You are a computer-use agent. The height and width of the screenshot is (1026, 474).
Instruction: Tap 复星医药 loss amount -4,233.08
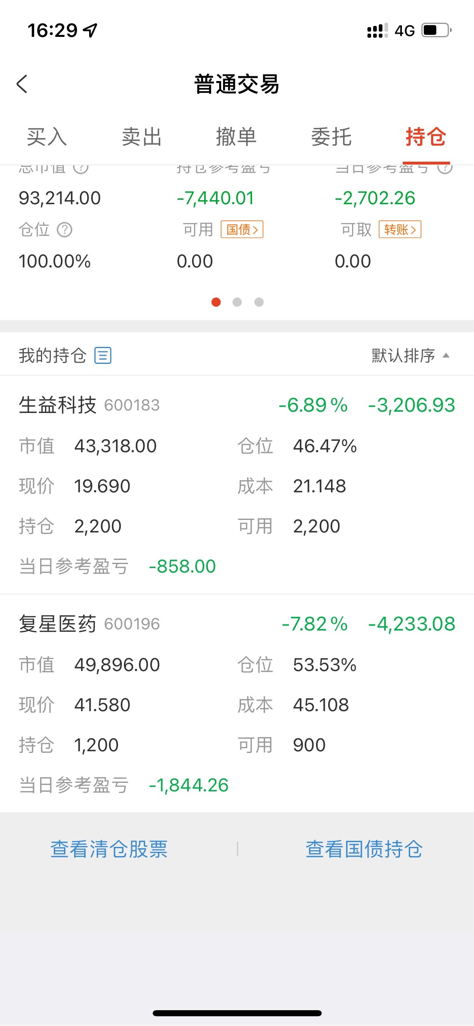click(412, 624)
